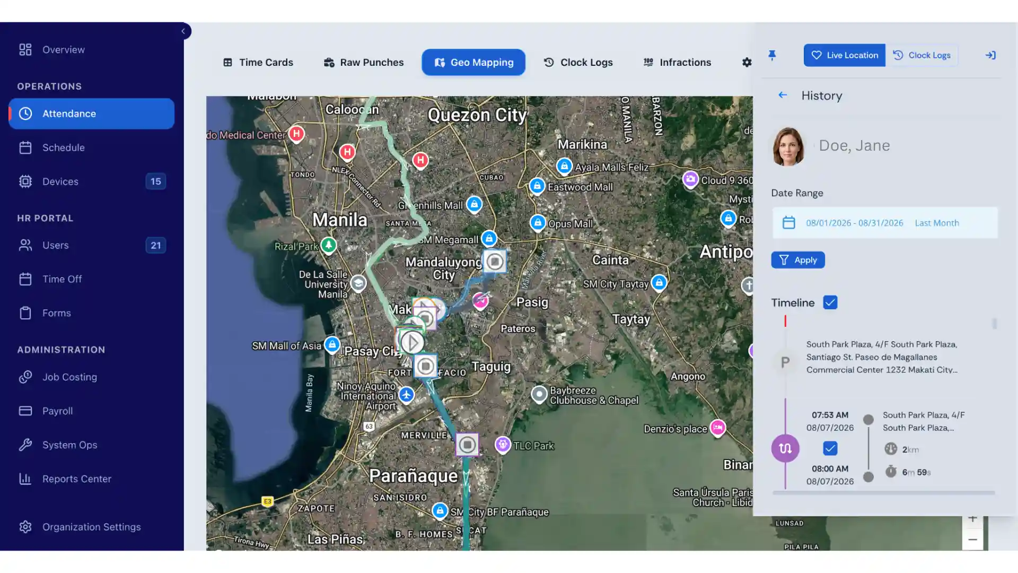Click the Last Month preset label
1018x573 pixels.
coord(937,223)
